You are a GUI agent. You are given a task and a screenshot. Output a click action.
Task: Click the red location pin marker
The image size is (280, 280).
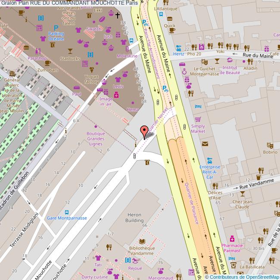pyautogui.click(x=144, y=131)
